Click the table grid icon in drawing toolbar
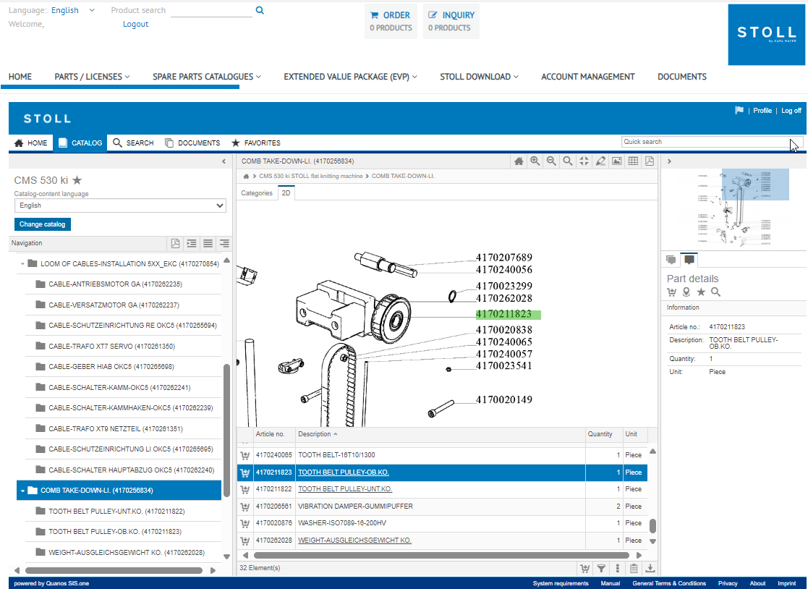The width and height of the screenshot is (808, 589). pyautogui.click(x=634, y=161)
